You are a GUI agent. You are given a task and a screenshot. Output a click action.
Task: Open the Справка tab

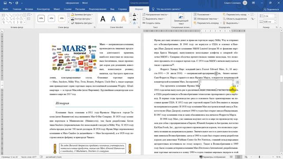click(x=122, y=9)
